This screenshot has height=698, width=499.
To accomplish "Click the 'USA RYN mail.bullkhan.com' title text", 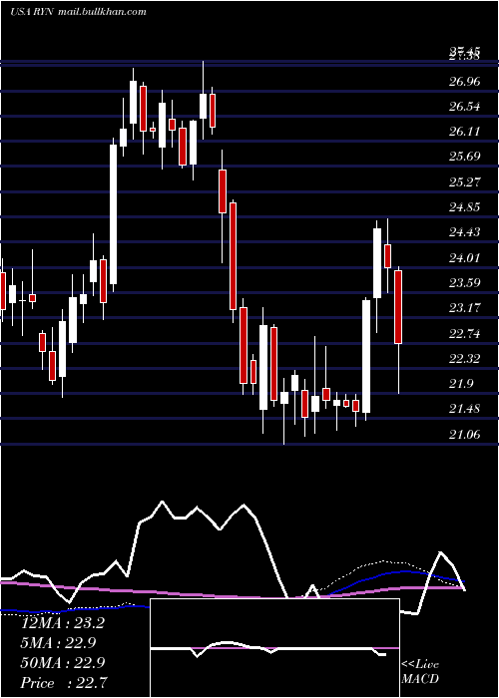I will (x=79, y=12).
